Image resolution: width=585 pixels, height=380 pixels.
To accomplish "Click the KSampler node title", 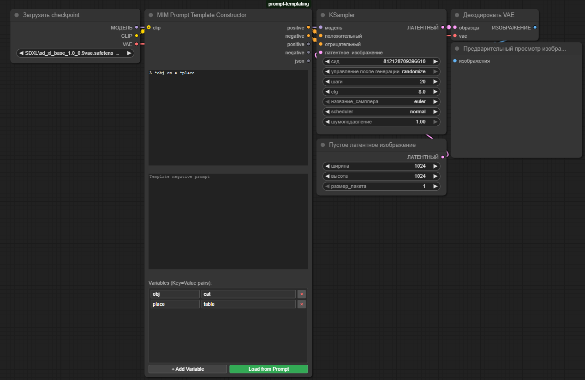I will pyautogui.click(x=342, y=15).
